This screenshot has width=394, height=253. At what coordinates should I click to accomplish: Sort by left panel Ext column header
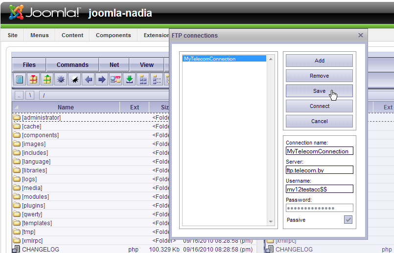(135, 107)
